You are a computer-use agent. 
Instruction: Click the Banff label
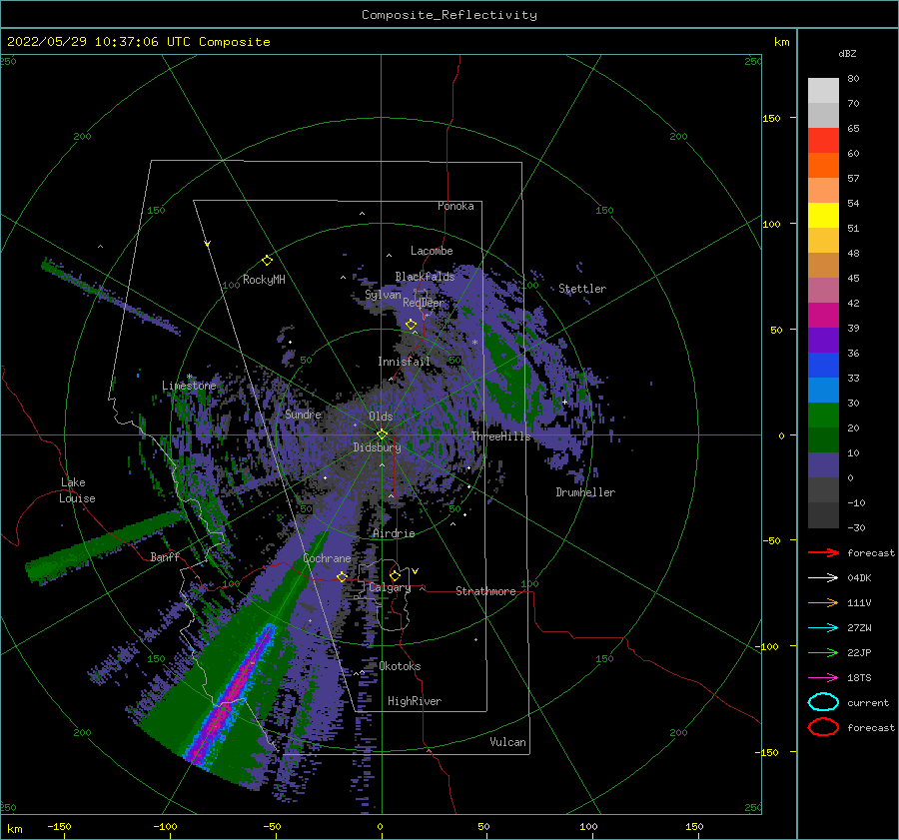165,557
